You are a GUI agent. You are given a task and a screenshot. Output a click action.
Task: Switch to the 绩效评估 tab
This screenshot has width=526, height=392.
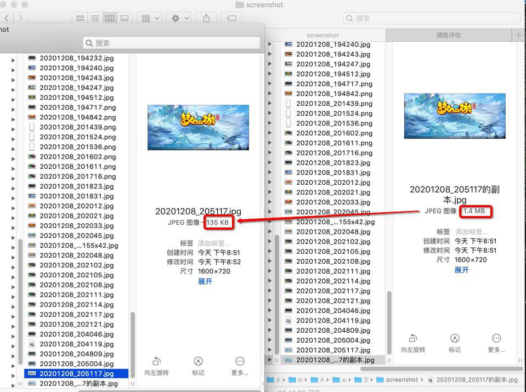point(449,35)
